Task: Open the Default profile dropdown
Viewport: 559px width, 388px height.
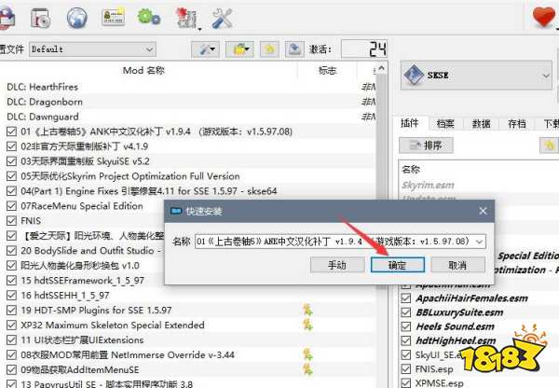Action: click(92, 49)
